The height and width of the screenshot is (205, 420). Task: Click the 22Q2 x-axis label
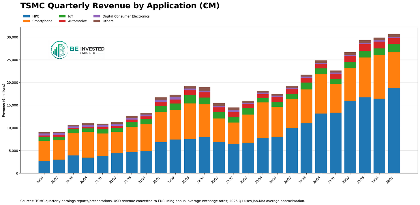tap(172, 180)
